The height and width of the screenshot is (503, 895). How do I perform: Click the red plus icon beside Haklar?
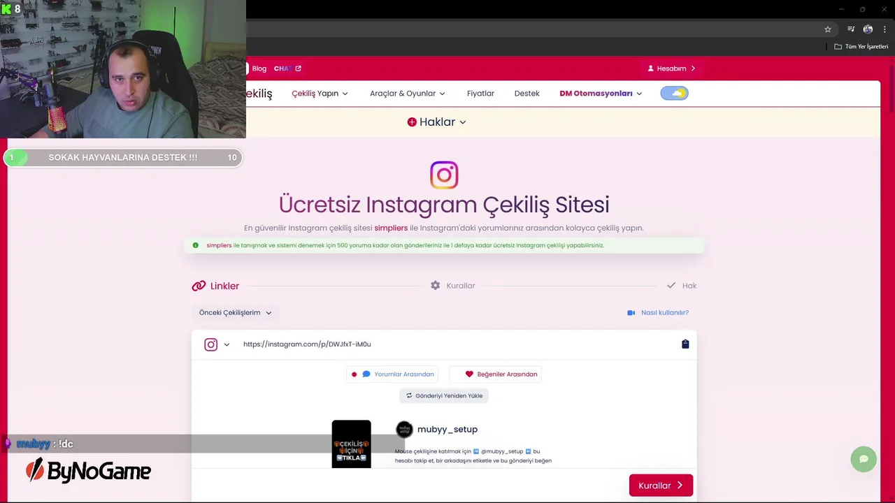(x=412, y=122)
